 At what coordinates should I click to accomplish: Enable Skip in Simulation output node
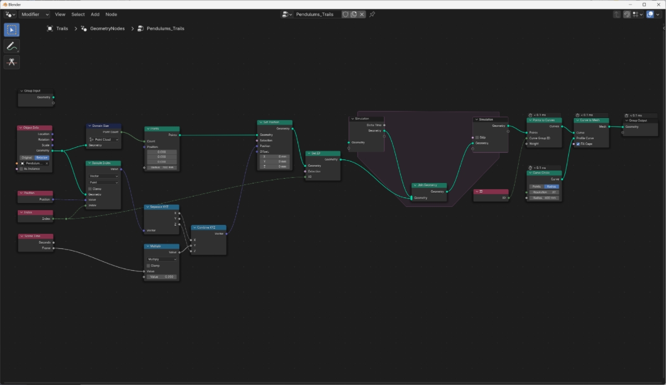point(477,137)
